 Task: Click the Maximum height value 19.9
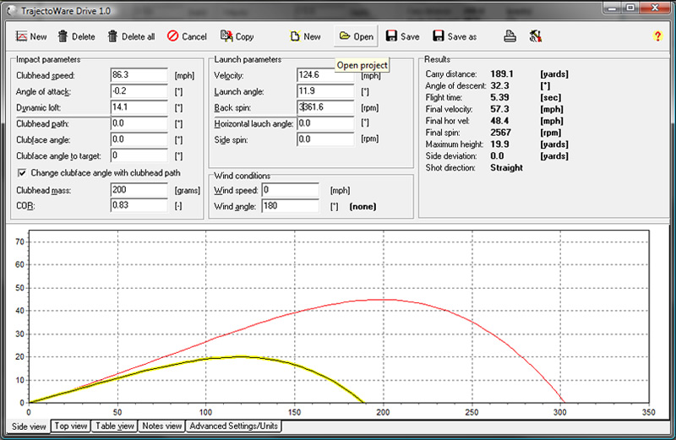coord(499,144)
